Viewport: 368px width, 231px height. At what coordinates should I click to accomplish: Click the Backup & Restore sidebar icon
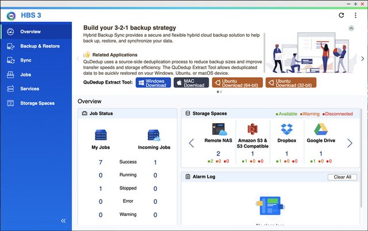[x=10, y=46]
